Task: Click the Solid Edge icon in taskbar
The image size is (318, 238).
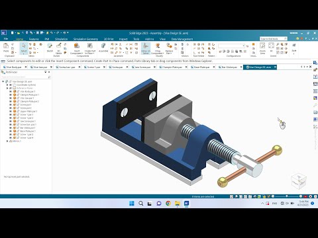Action: point(186,203)
